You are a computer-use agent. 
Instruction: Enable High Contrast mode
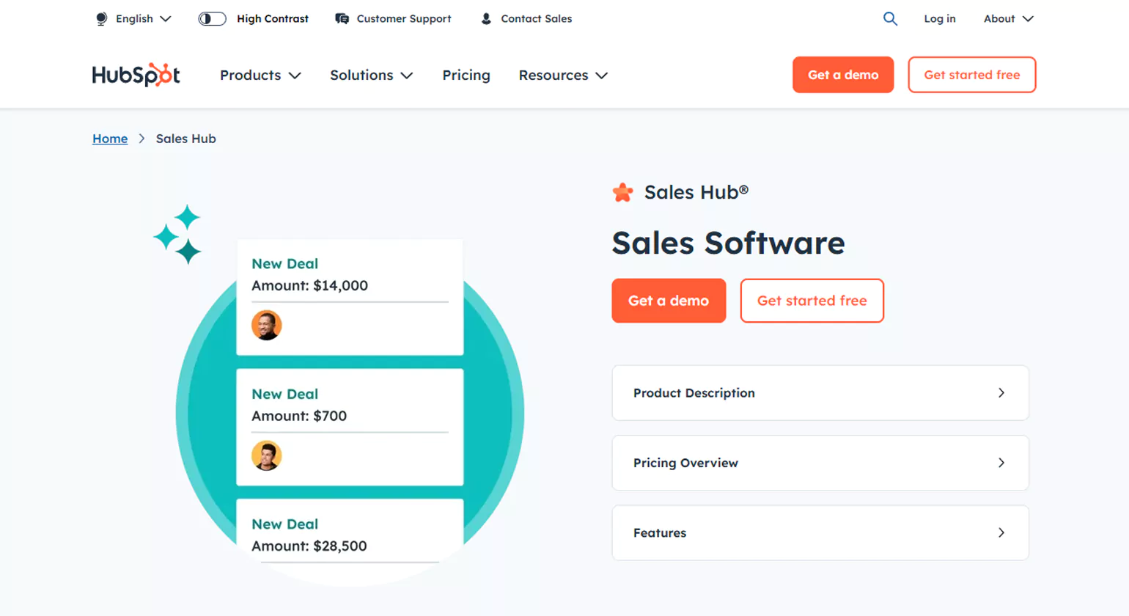point(212,18)
